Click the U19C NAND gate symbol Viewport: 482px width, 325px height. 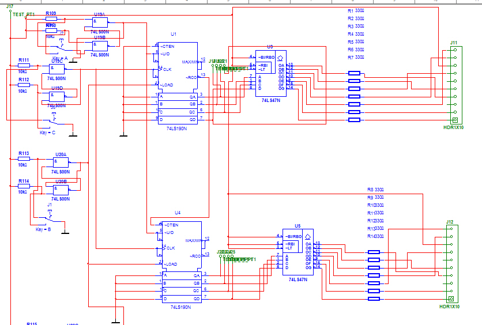tap(57, 69)
